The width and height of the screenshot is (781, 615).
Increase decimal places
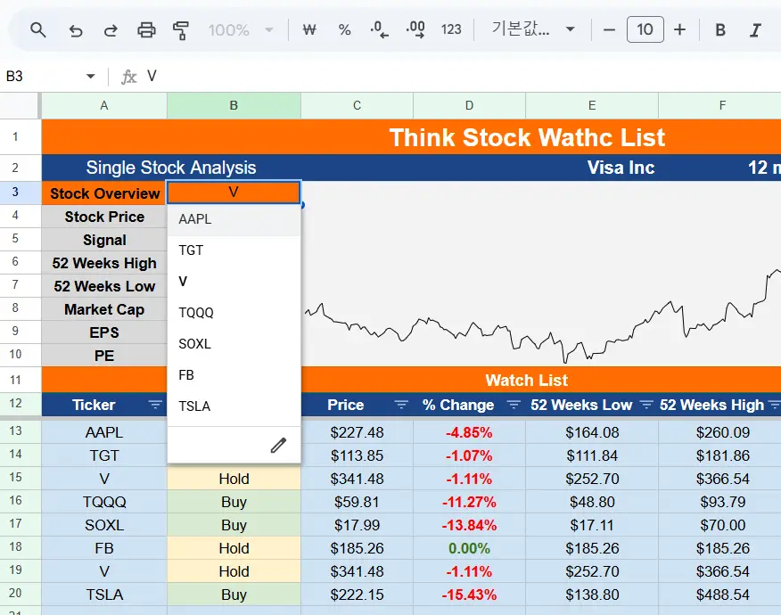pyautogui.click(x=415, y=30)
